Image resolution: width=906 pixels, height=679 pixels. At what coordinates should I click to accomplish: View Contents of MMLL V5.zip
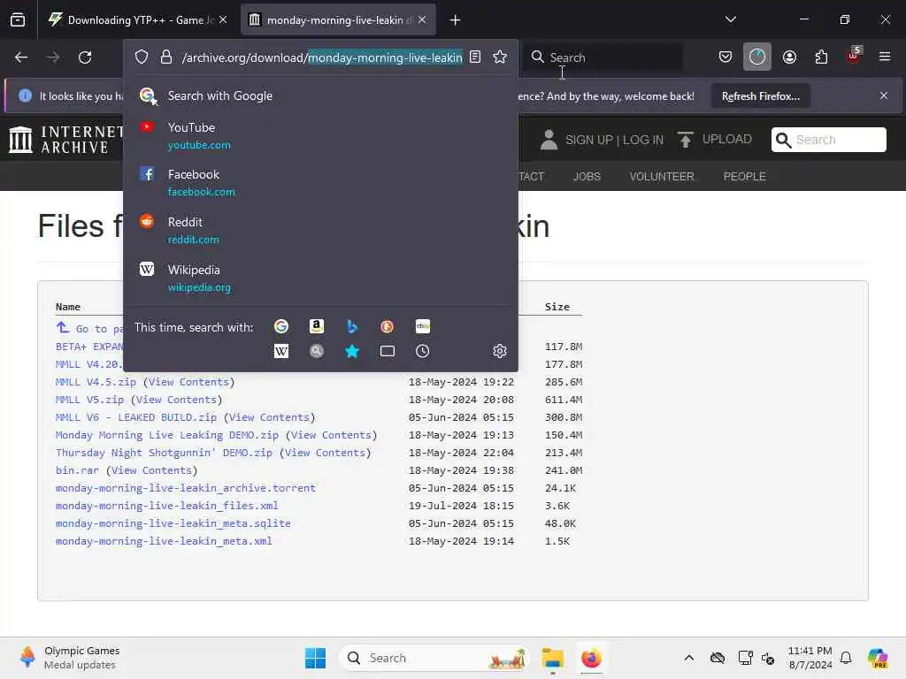(176, 400)
